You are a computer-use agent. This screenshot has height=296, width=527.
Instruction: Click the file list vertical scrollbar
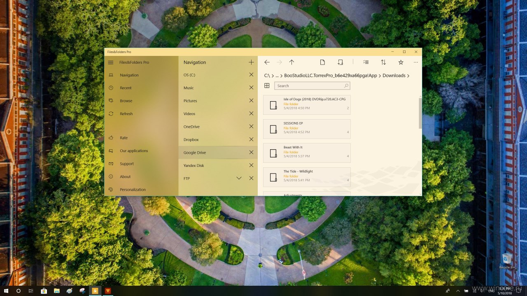coord(420,113)
